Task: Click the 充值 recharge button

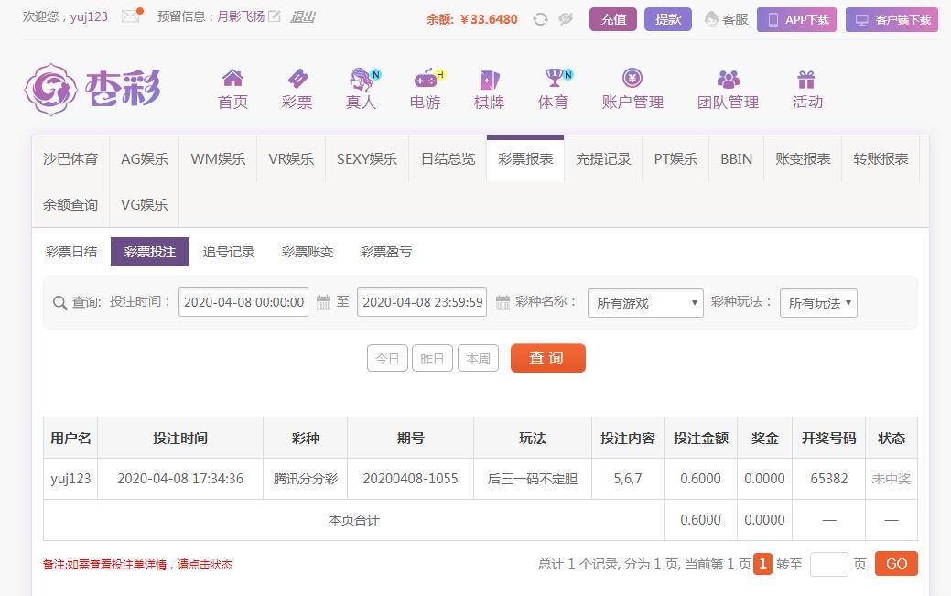Action: pyautogui.click(x=613, y=19)
